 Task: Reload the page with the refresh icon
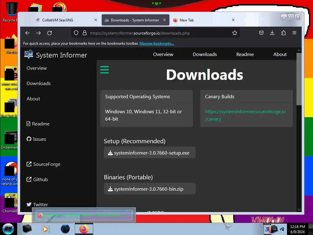tap(50, 33)
